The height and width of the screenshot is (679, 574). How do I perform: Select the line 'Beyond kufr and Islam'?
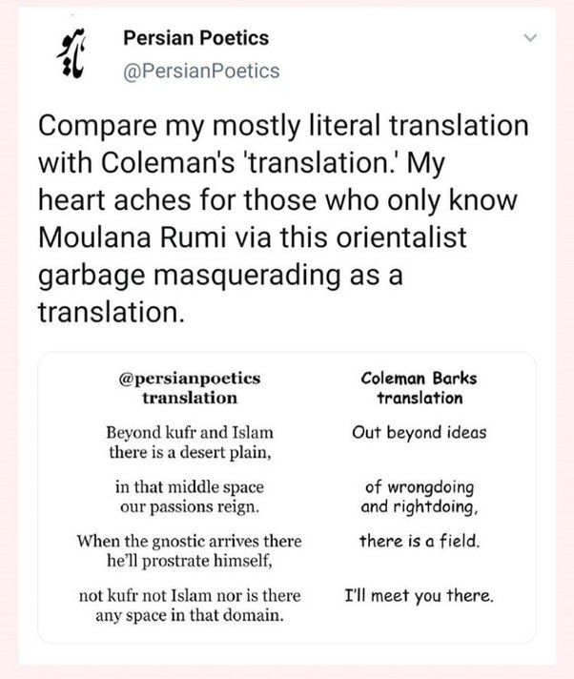click(x=190, y=433)
